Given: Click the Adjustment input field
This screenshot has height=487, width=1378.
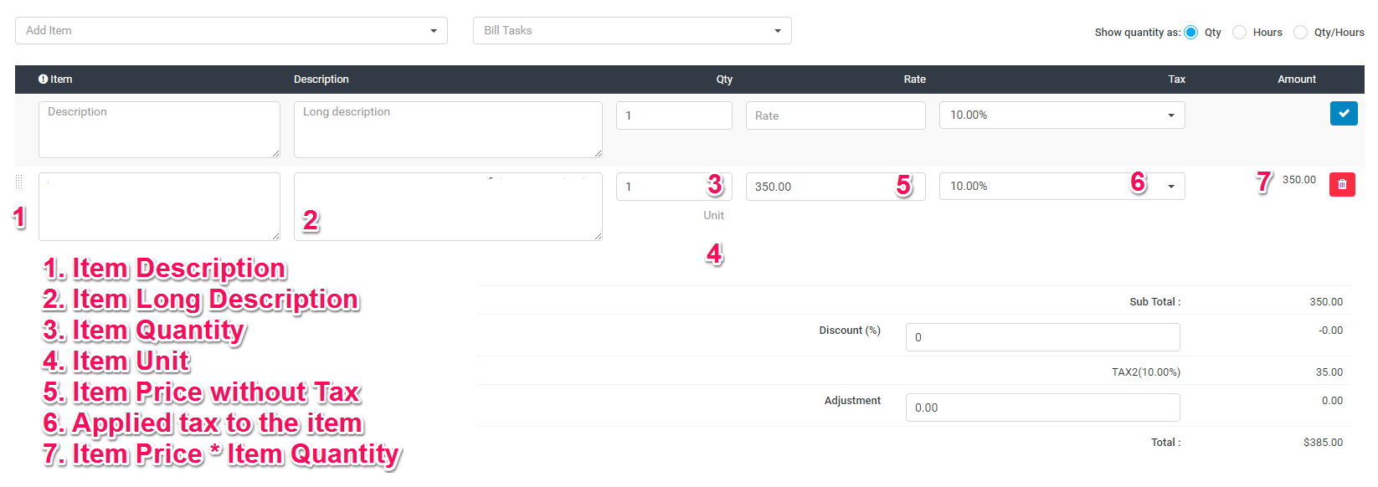Looking at the screenshot, I should click(1042, 408).
